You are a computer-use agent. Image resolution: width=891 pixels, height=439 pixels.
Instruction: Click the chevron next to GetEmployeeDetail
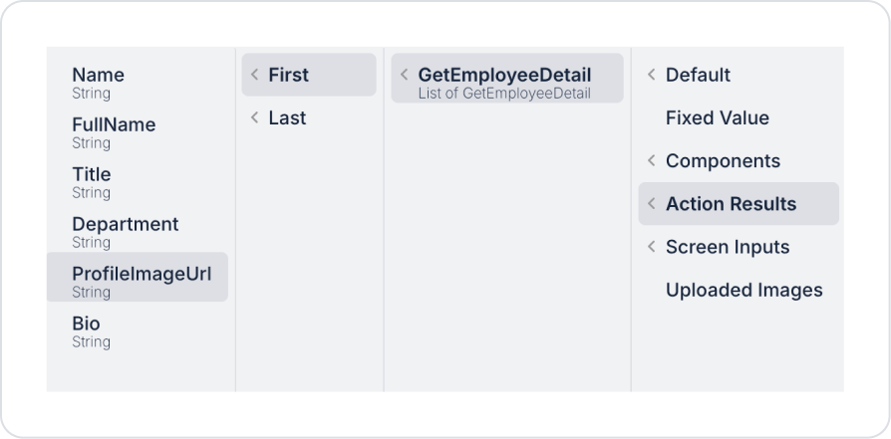pos(404,75)
